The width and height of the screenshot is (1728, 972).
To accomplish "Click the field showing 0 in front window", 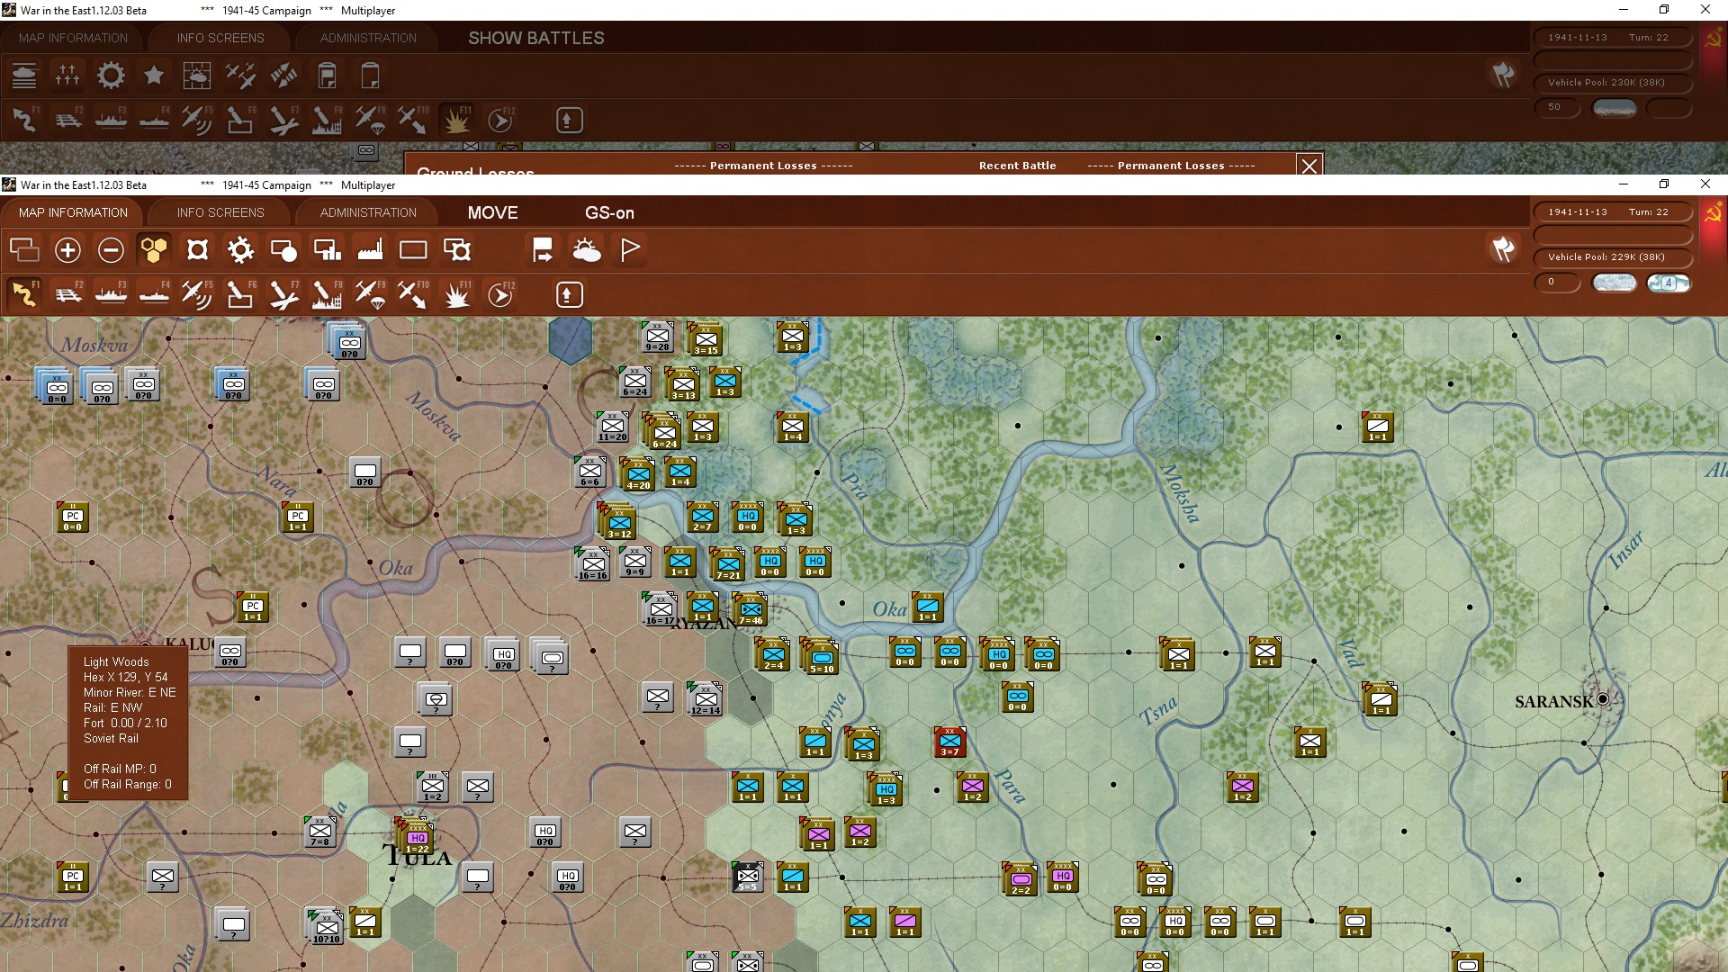I will tap(1558, 283).
